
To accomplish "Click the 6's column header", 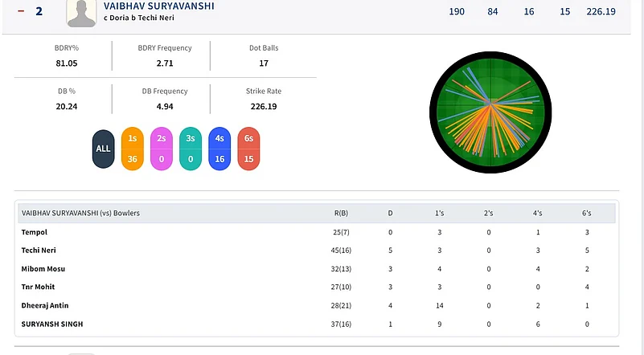I will click(x=587, y=214).
